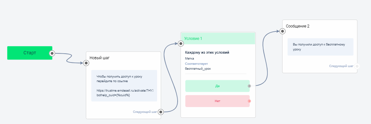
Task: Click the Следующий шаг connector of Новый шаг
Action: pyautogui.click(x=161, y=112)
